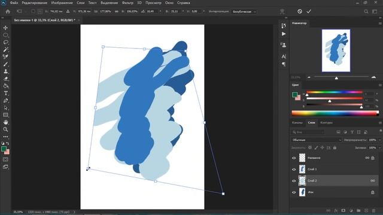
Task: Open the Файл menu
Action: pos(14,3)
